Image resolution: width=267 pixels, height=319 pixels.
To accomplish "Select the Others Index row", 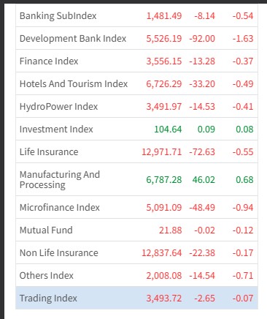I will [136, 275].
